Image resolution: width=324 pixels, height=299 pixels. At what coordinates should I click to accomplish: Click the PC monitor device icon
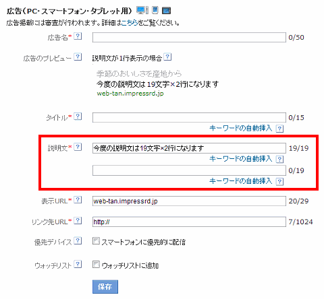(142, 10)
